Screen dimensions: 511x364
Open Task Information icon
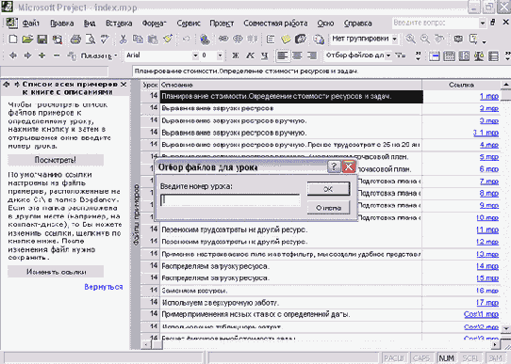tap(271, 40)
